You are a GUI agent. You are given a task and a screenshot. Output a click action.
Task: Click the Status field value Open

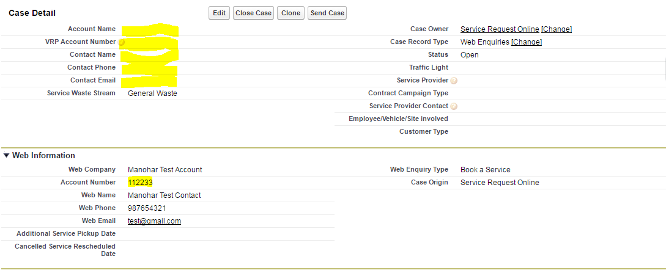470,55
